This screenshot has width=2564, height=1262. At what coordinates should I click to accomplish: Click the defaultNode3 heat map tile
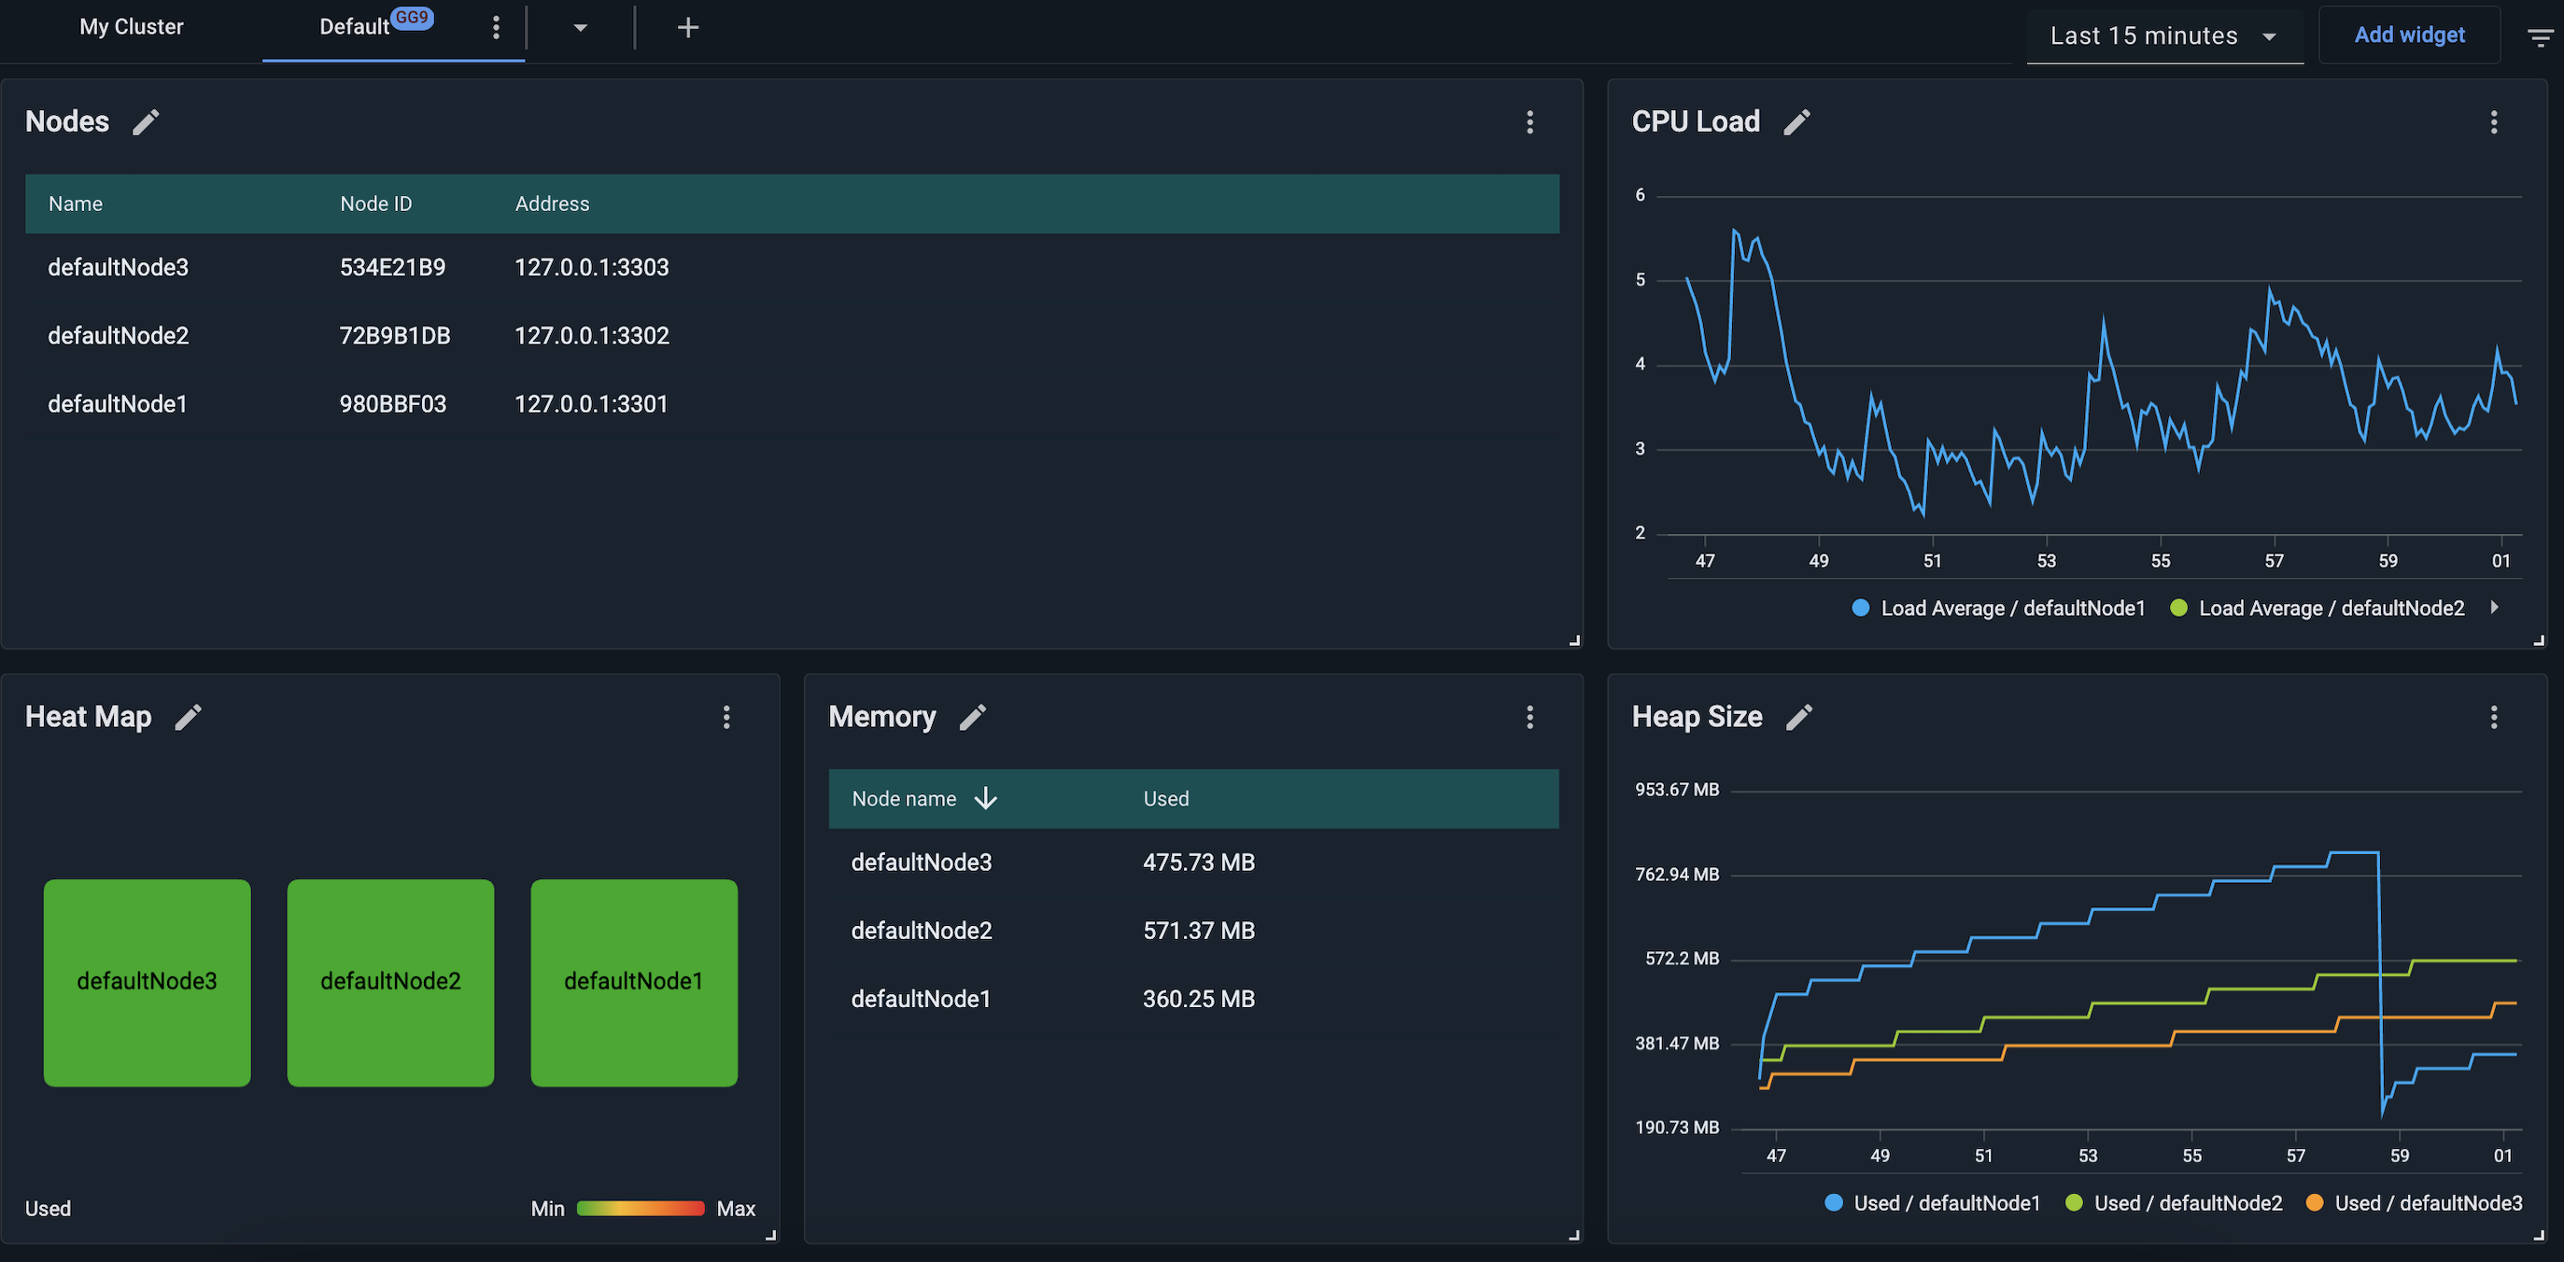148,982
